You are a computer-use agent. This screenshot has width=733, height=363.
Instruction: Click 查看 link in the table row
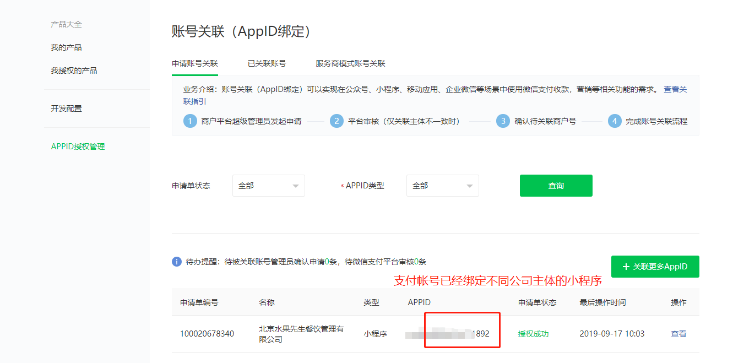tap(678, 334)
